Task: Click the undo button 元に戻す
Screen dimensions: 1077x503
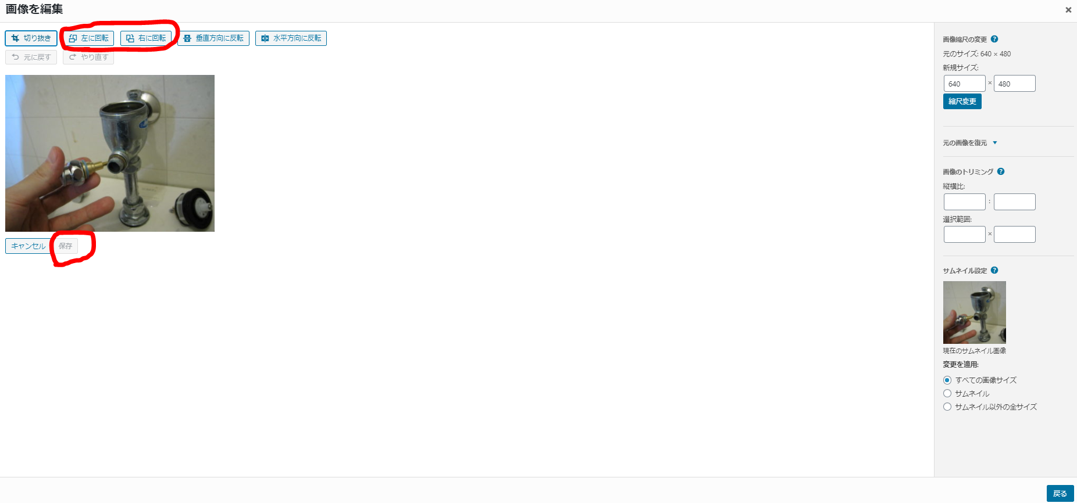Action: (x=31, y=57)
